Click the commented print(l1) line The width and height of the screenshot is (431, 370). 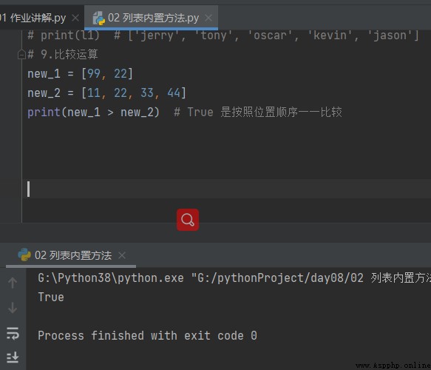pyautogui.click(x=223, y=36)
